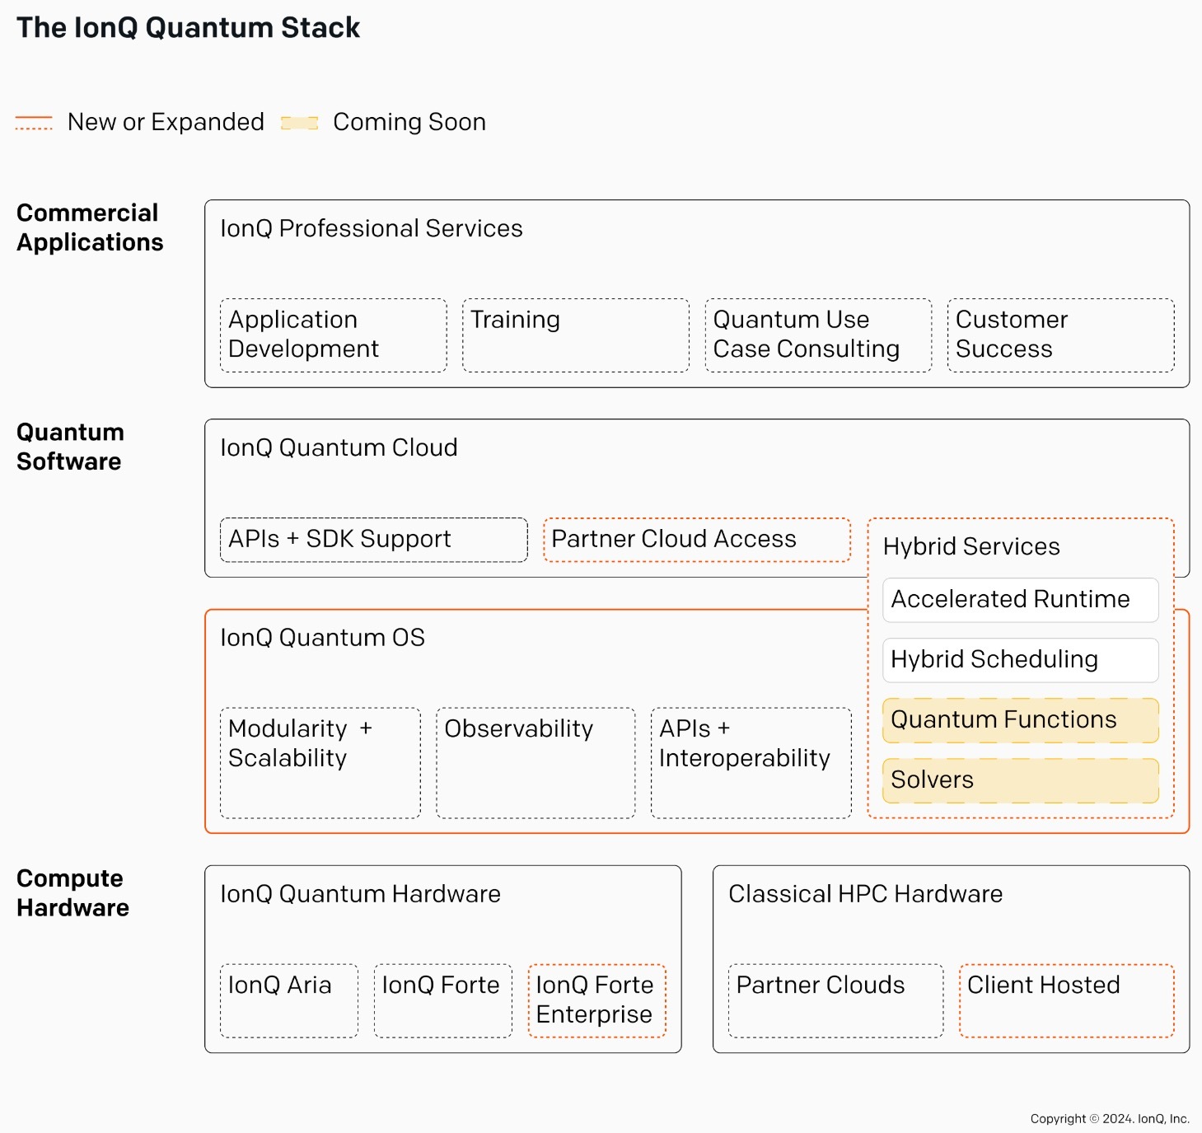Click the Client Hosted box
The image size is (1202, 1133).
coord(1067,1001)
